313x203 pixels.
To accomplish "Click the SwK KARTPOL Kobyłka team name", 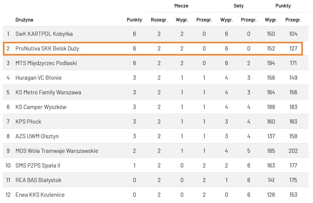I will (x=44, y=34).
